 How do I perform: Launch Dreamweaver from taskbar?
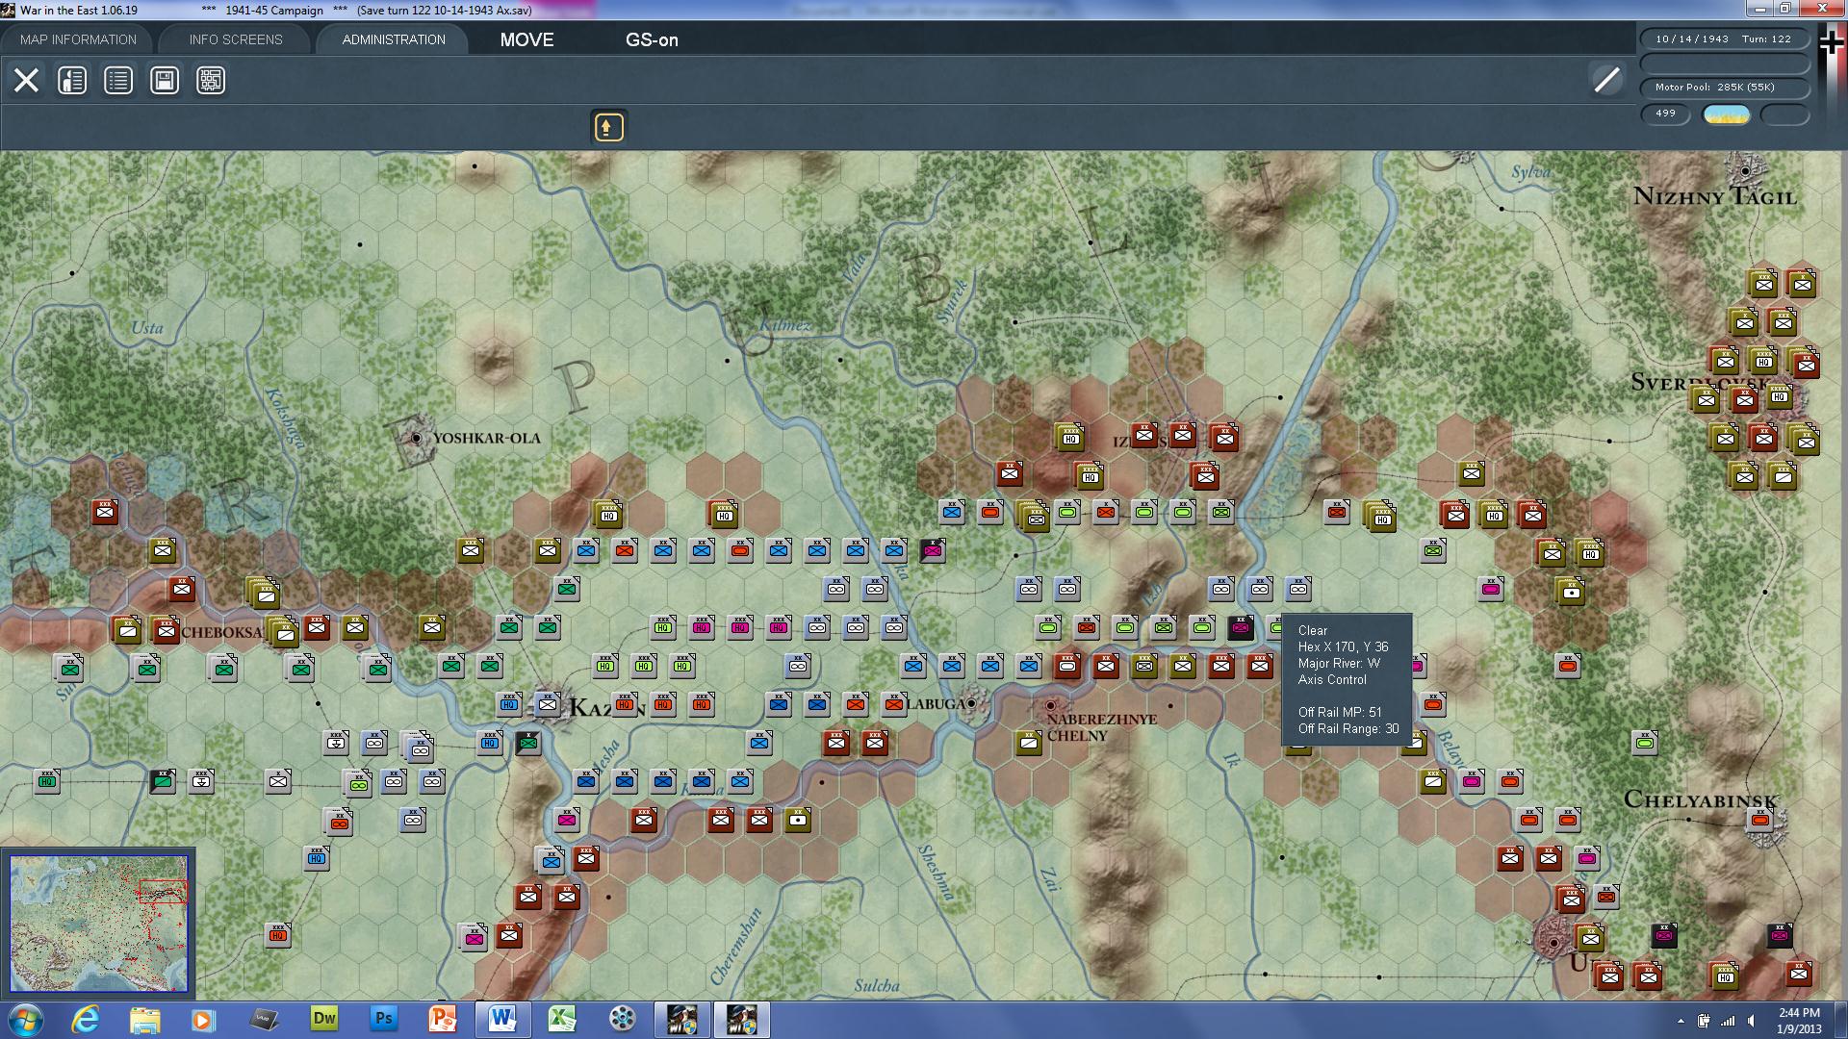point(324,1019)
